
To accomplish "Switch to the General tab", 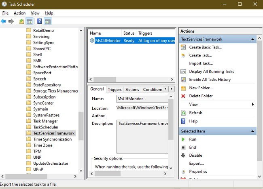I will coord(97,89).
